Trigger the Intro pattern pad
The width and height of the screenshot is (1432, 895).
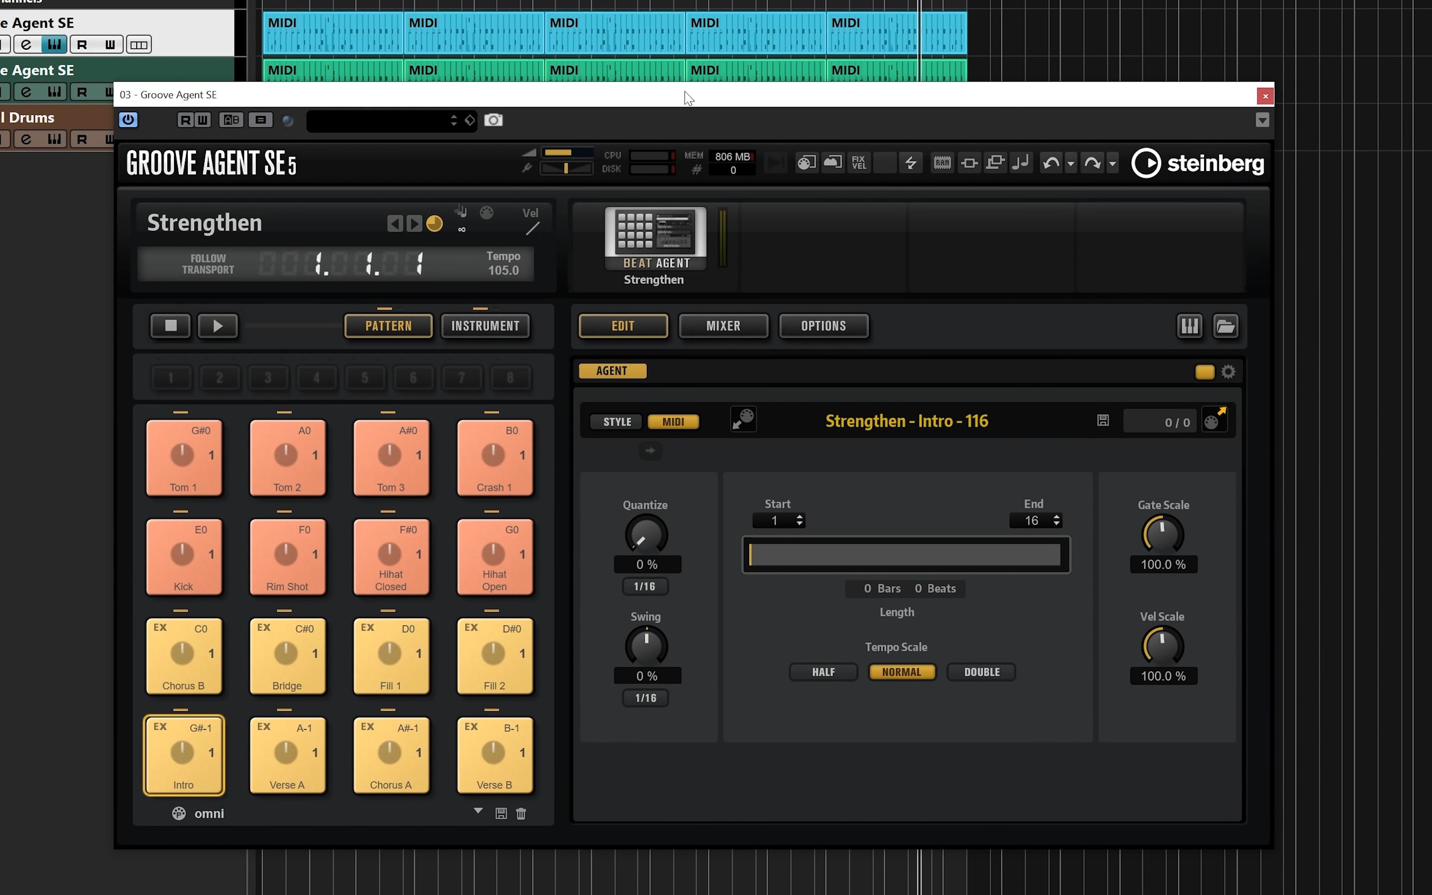point(184,755)
